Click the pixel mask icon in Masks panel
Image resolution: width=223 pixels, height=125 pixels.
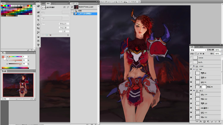click(65, 7)
